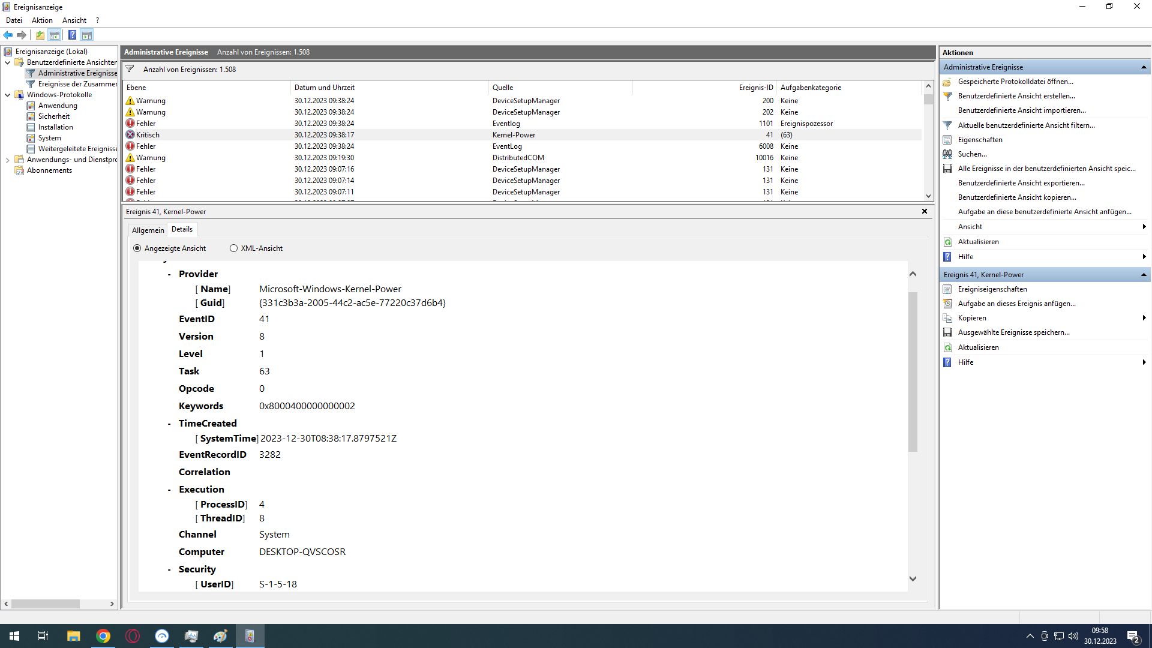The image size is (1152, 648).
Task: Click the blue help toolbar icon
Action: pos(72,35)
